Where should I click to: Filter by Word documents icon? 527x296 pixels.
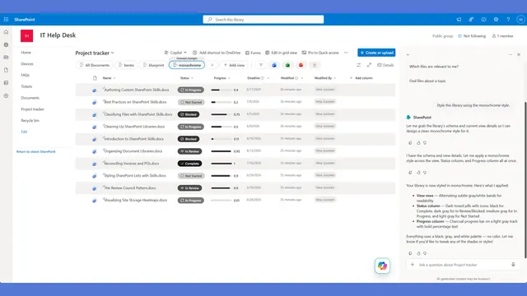point(274,65)
